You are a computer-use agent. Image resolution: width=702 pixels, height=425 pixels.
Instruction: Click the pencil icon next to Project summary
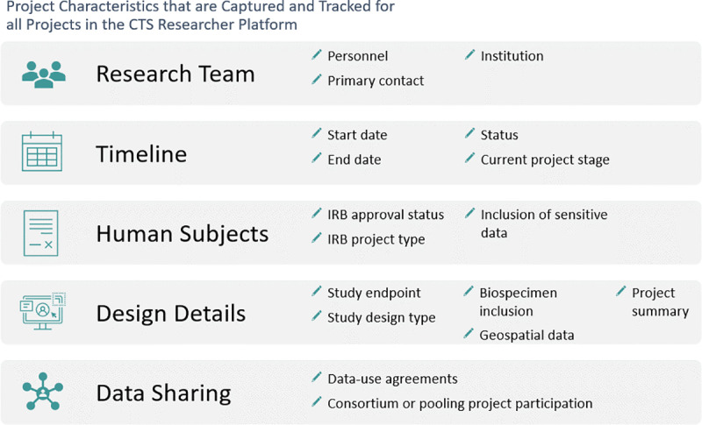click(621, 292)
